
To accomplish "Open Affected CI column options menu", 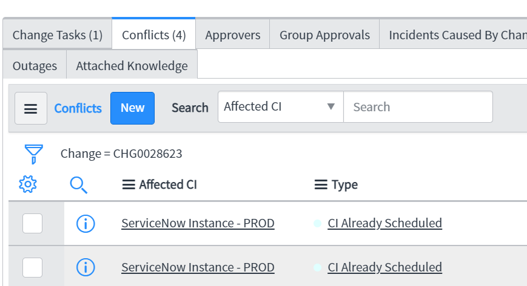I will [x=129, y=185].
